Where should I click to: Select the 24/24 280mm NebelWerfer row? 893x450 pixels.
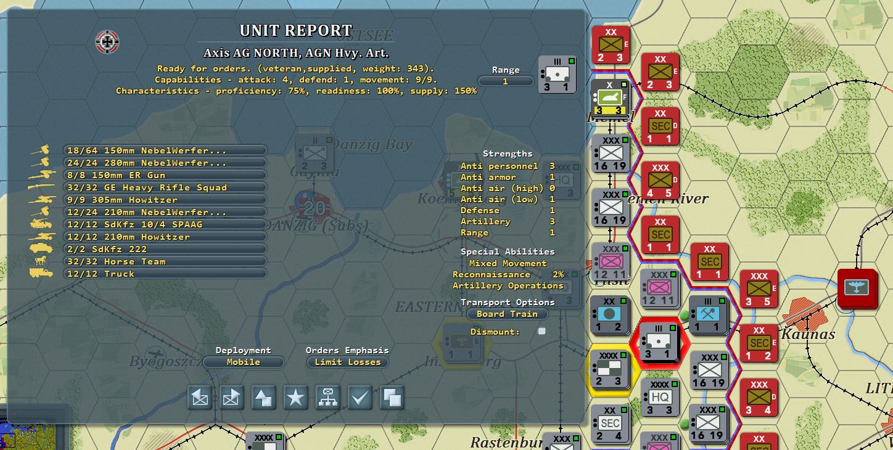[165, 163]
